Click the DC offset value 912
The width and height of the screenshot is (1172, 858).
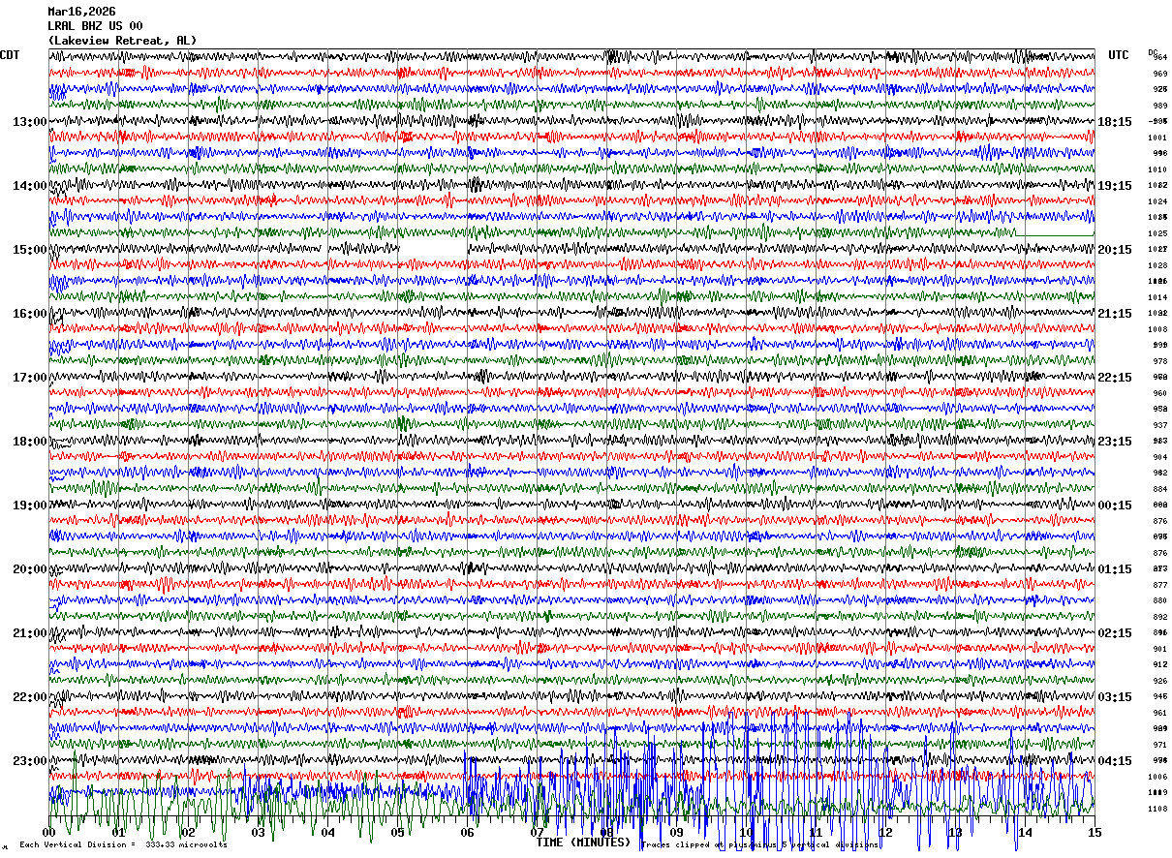click(1159, 664)
